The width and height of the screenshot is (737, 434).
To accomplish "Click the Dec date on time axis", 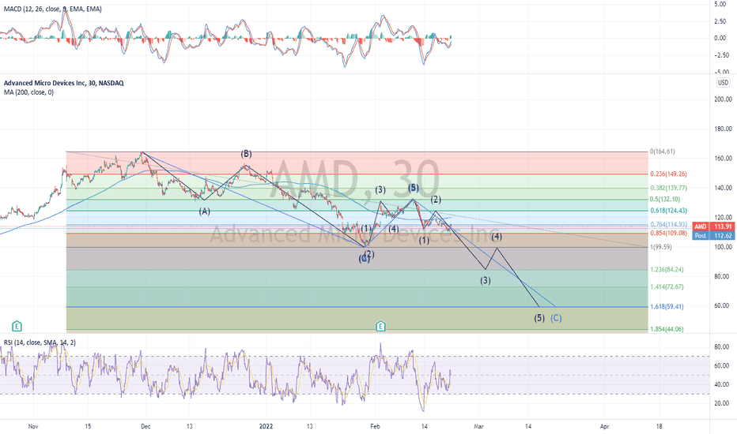I will click(146, 426).
